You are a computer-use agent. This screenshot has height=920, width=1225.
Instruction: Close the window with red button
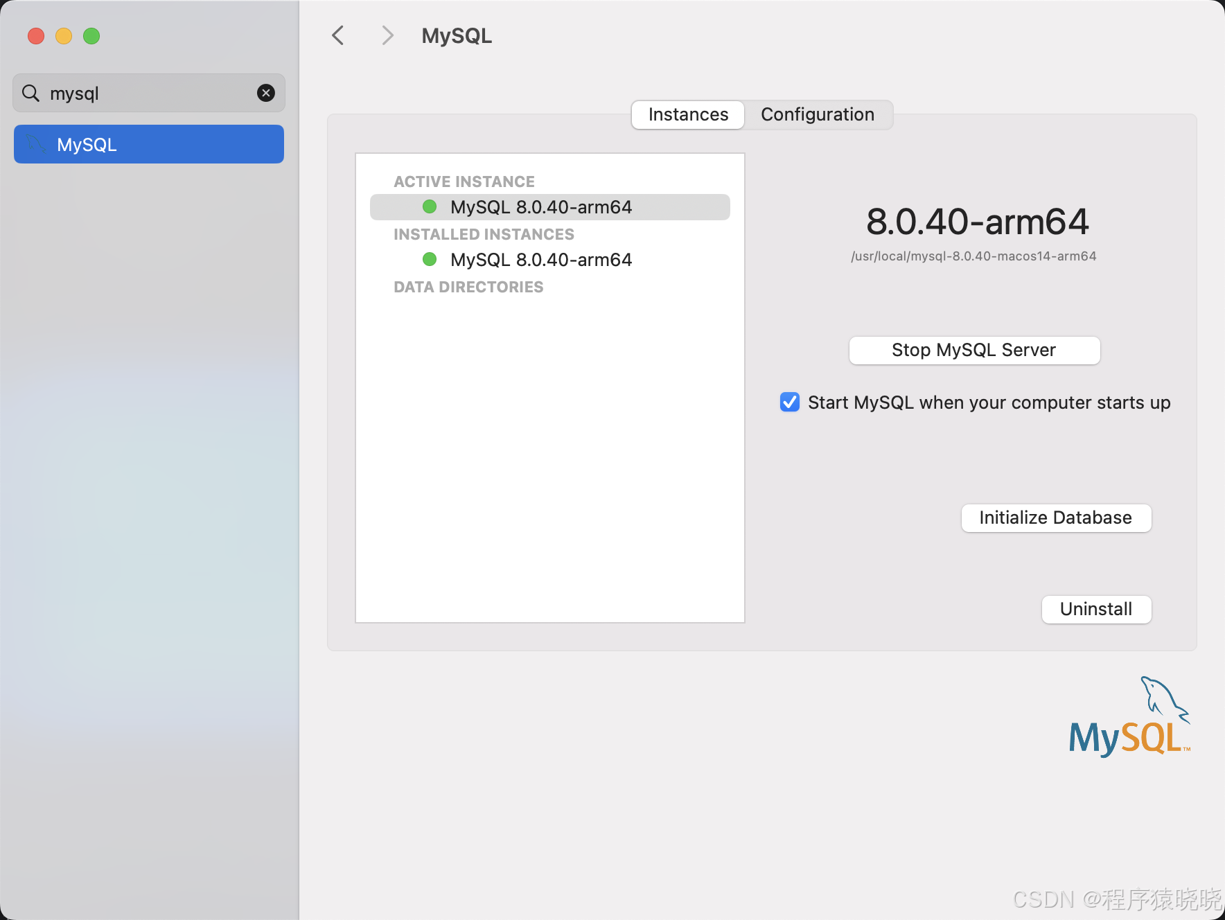coord(36,36)
